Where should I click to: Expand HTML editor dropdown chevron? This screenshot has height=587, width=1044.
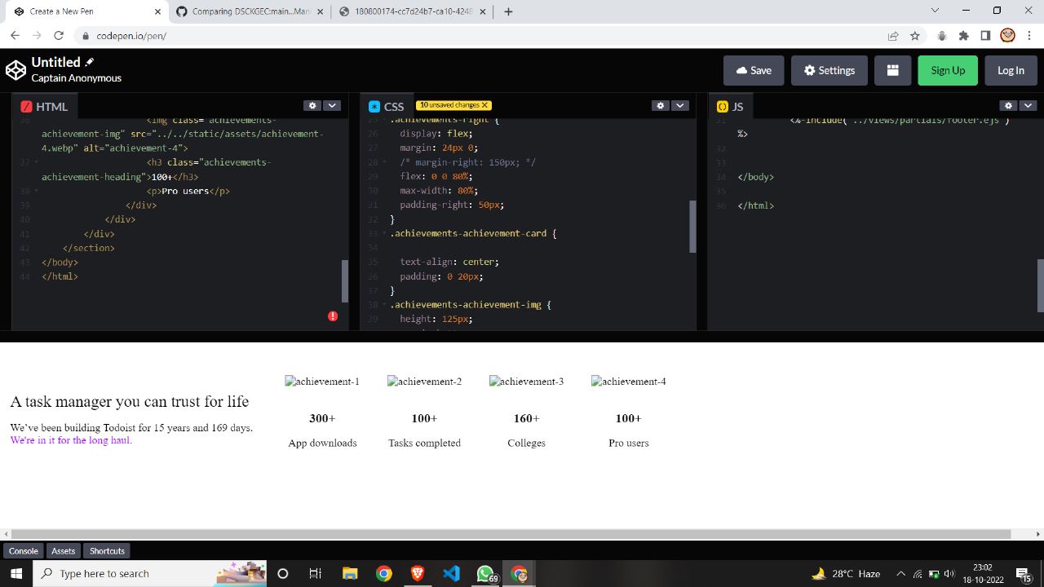(332, 106)
